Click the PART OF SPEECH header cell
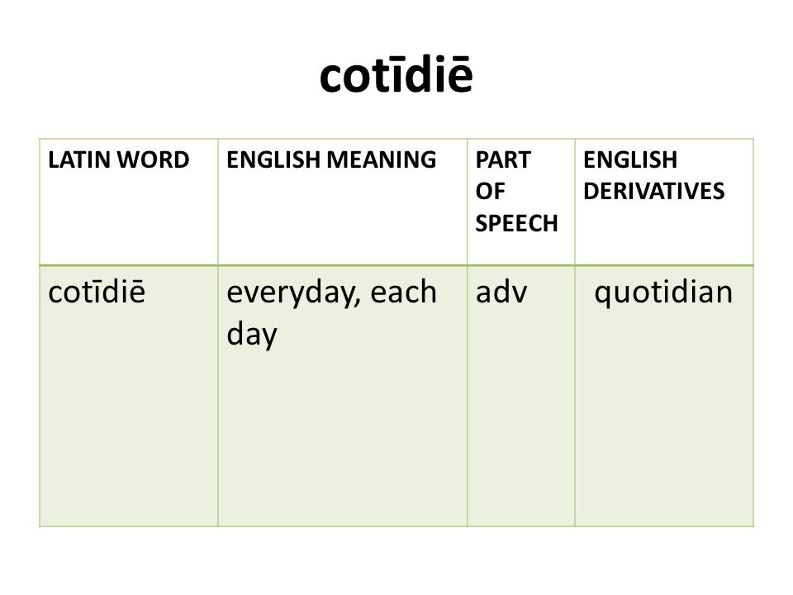Image resolution: width=793 pixels, height=595 pixels. 521,202
